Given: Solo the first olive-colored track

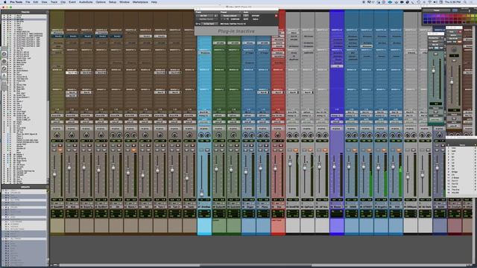Looking at the screenshot, I should (54, 150).
